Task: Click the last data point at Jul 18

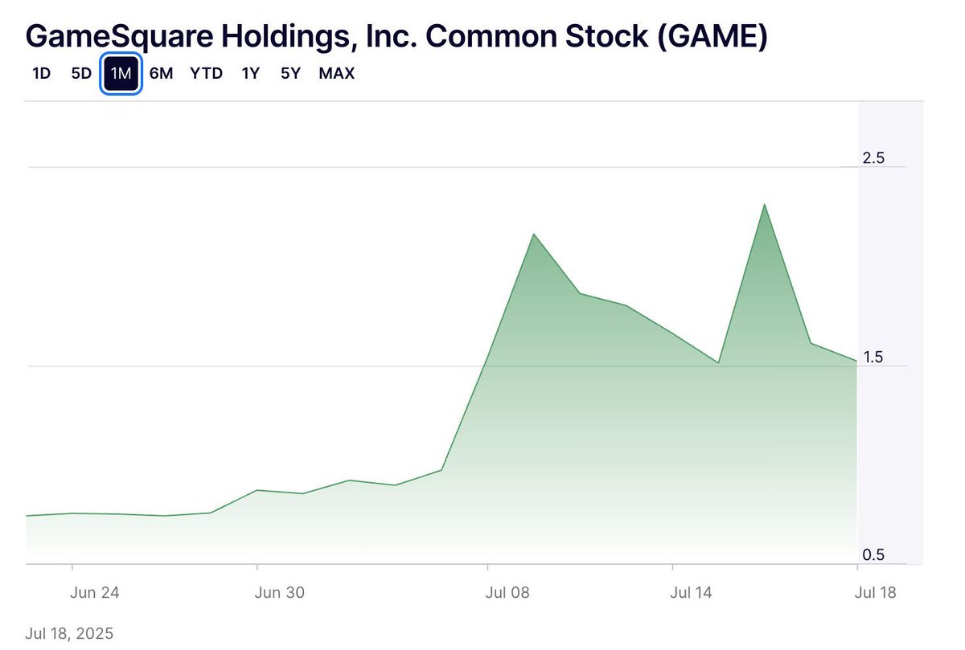Action: 856,361
